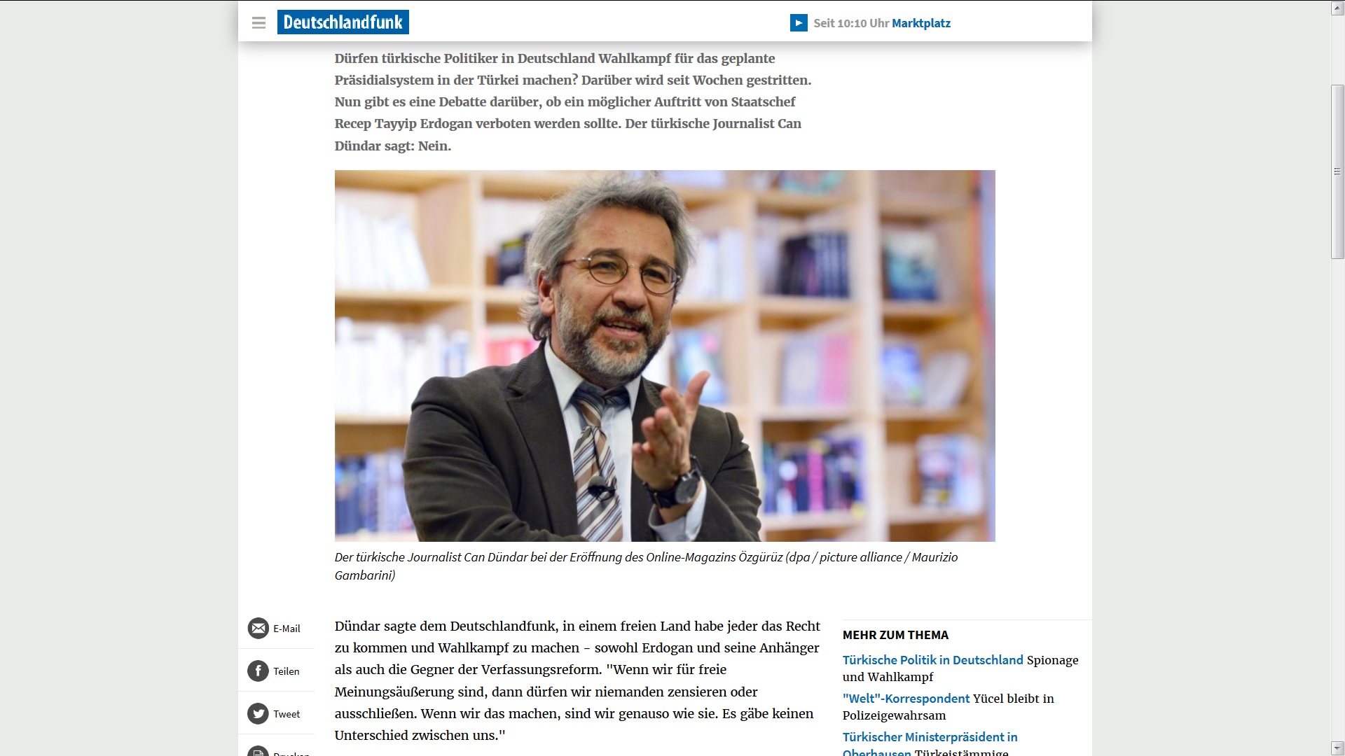Screen dimensions: 1345x756
Task: Click the MEHR ZUM THEMA heading
Action: coord(895,635)
